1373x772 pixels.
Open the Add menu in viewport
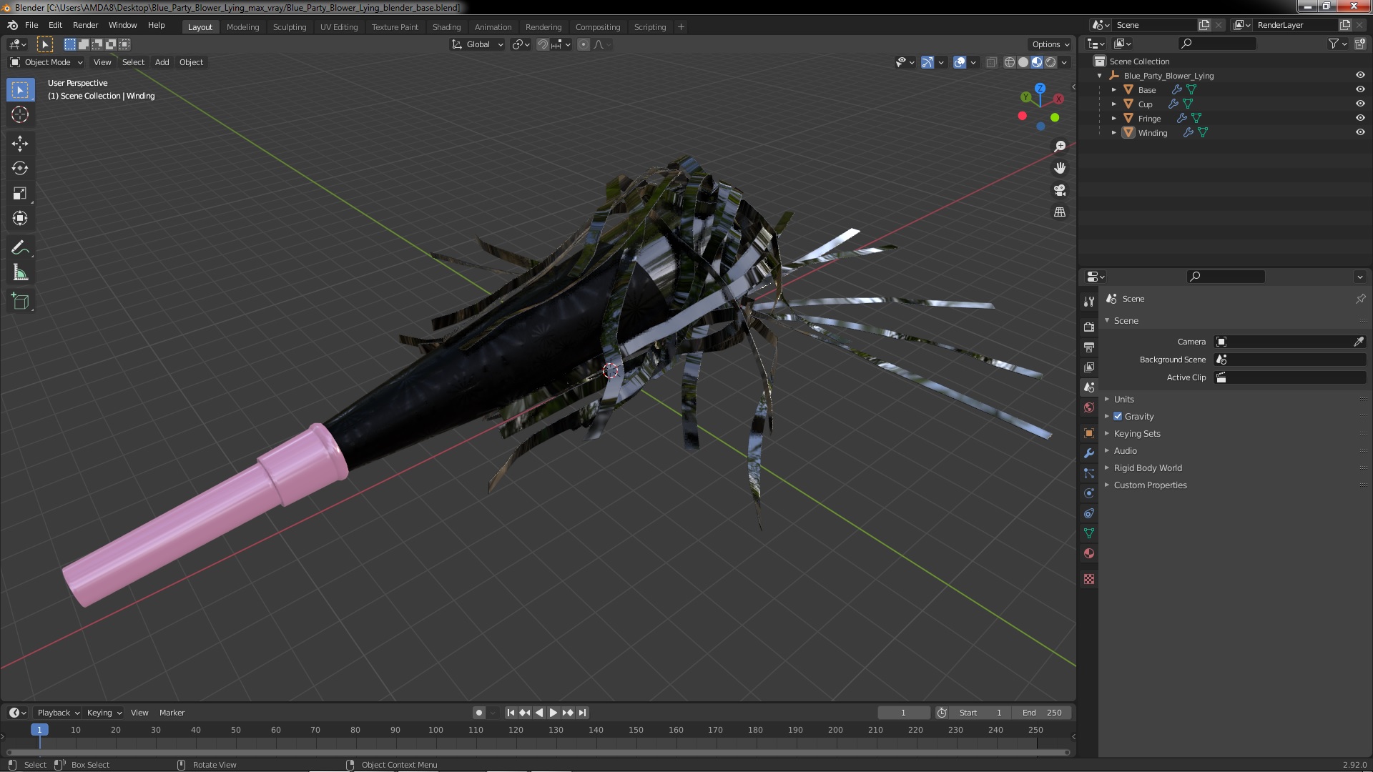coord(162,62)
